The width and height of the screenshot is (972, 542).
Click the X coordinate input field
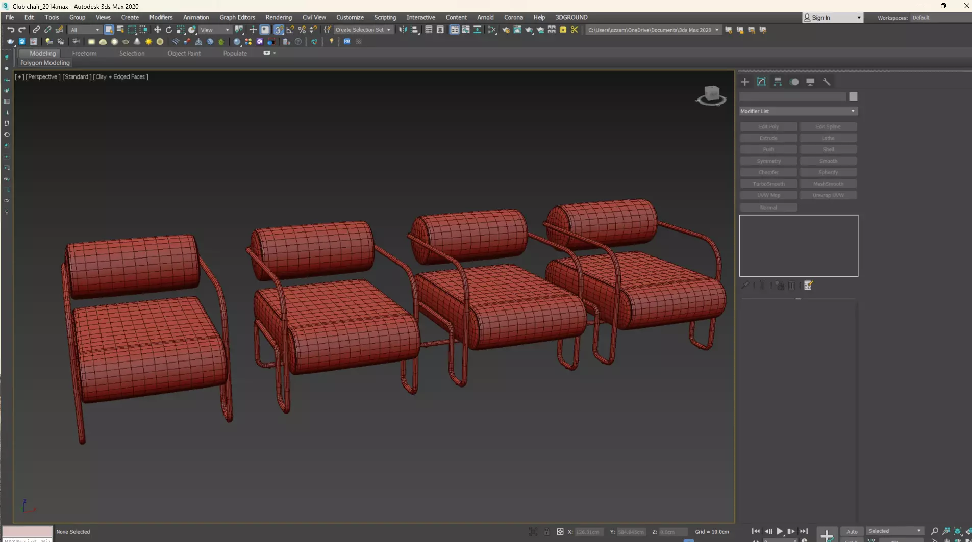point(589,532)
